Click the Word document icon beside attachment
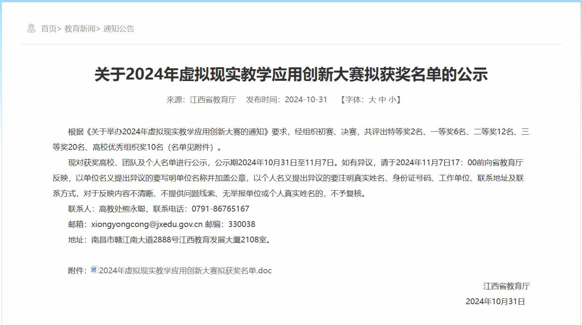Image resolution: width=582 pixels, height=325 pixels. [x=94, y=270]
